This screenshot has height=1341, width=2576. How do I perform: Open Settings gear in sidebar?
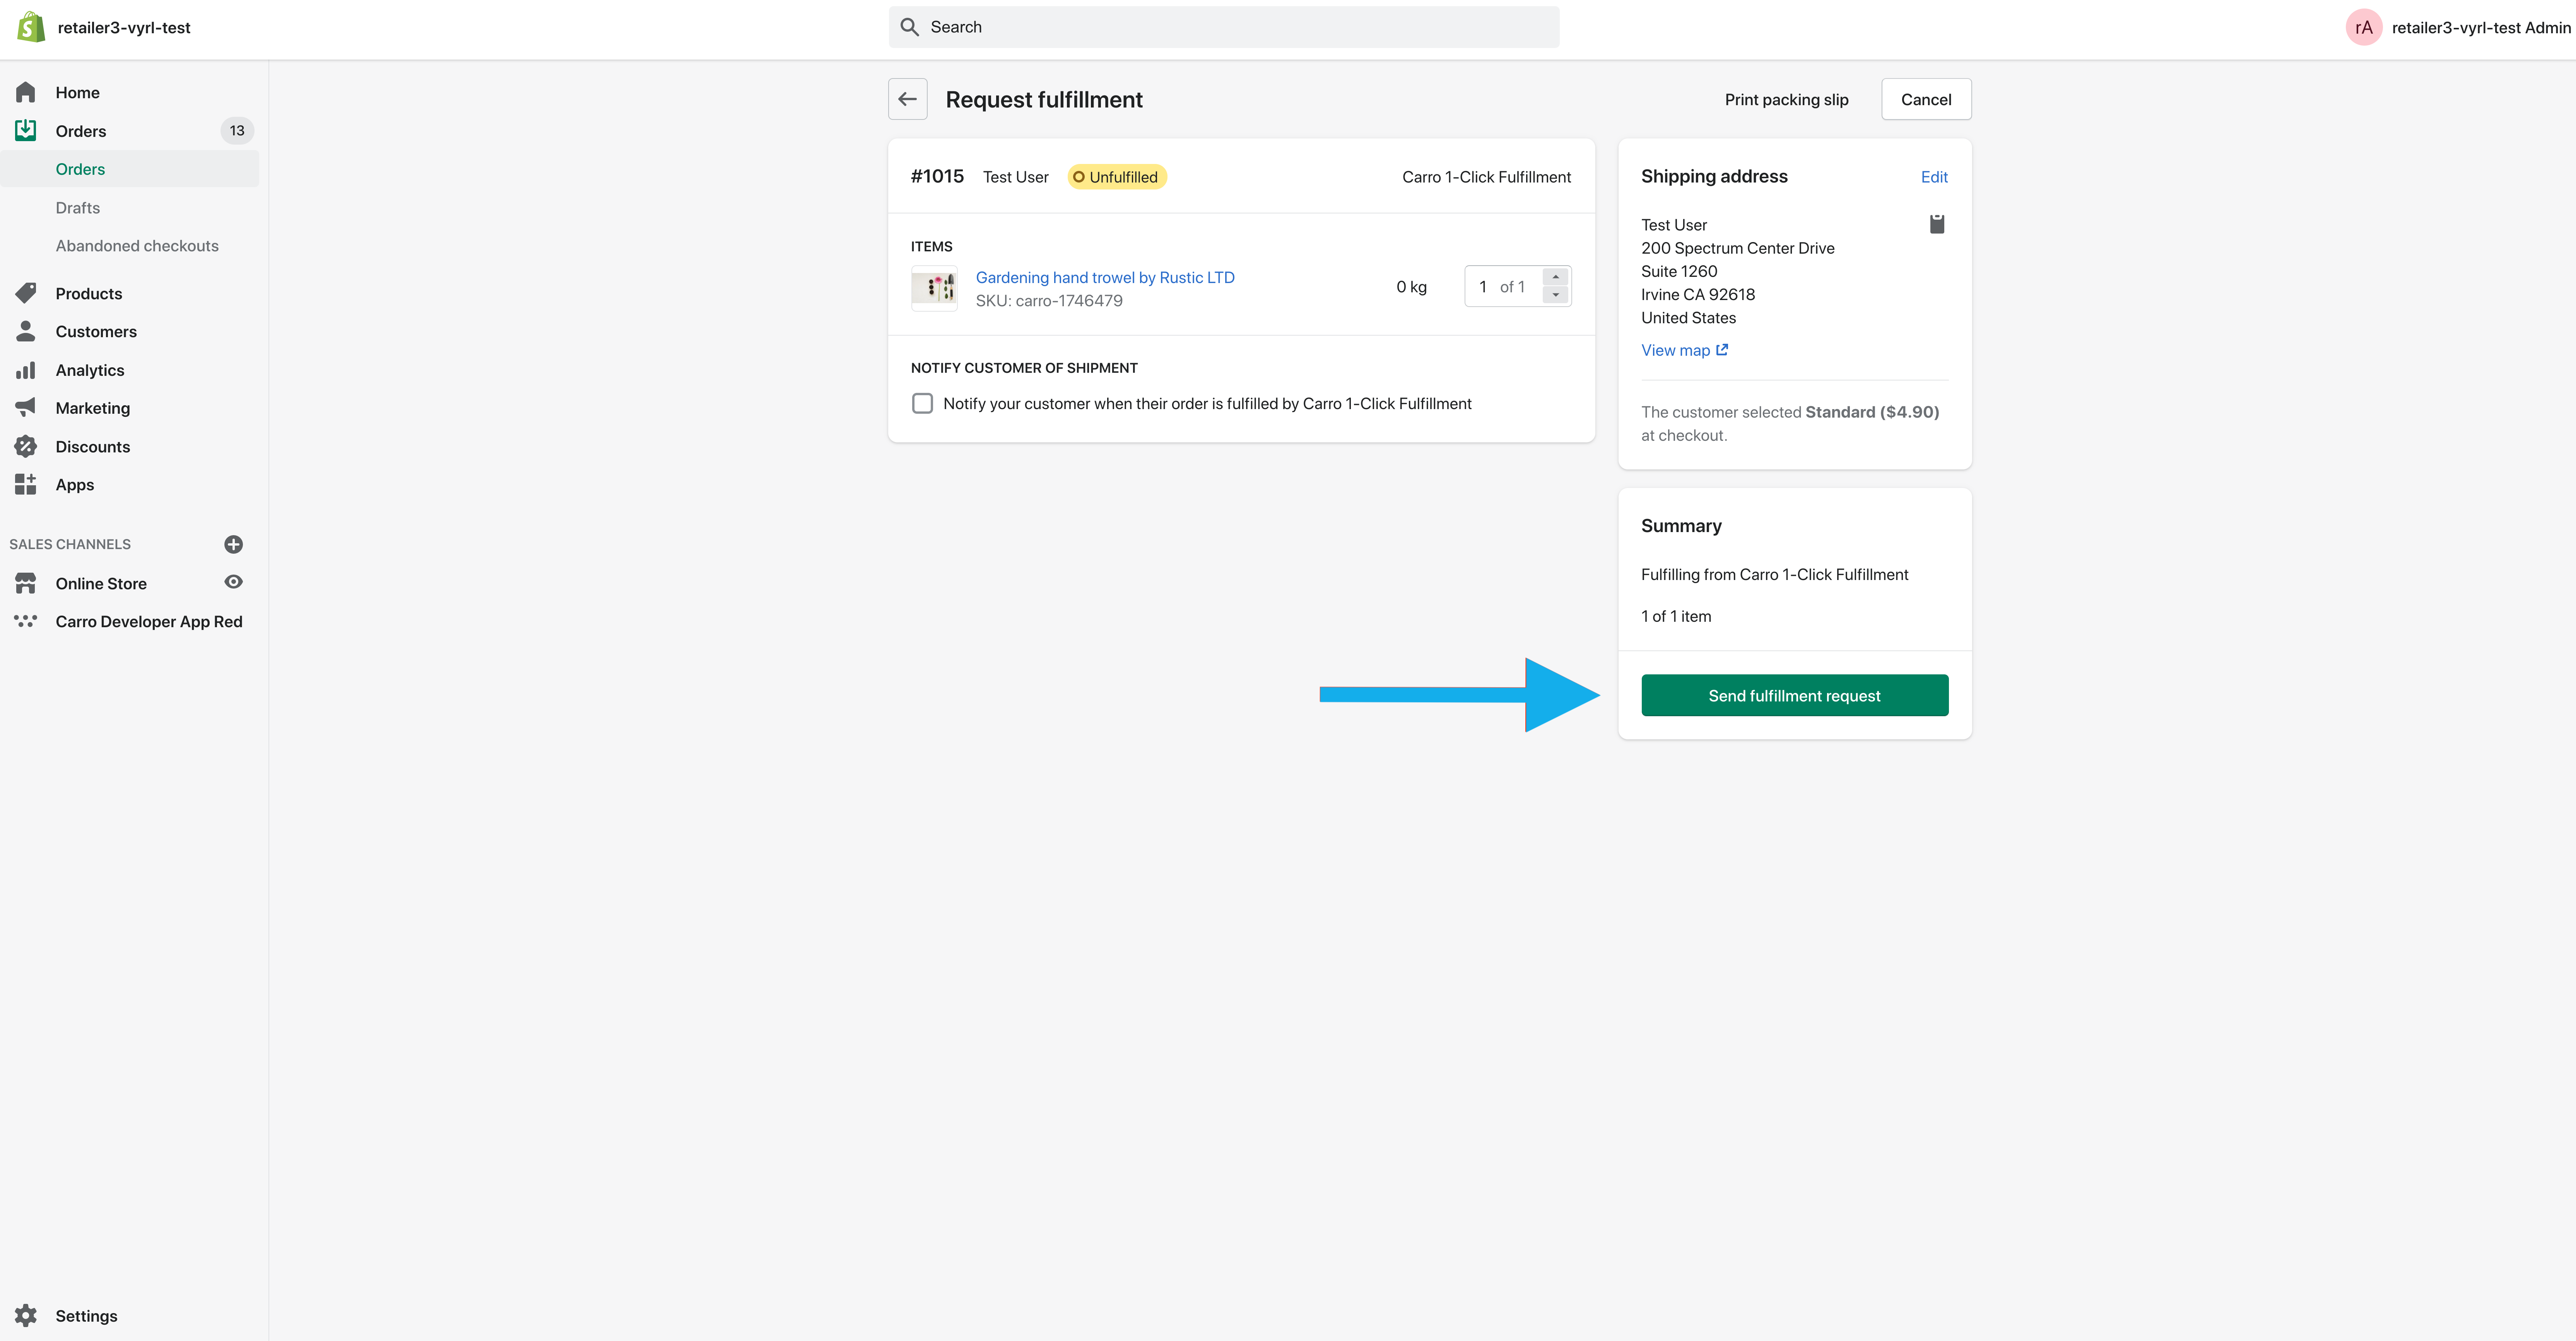coord(26,1315)
